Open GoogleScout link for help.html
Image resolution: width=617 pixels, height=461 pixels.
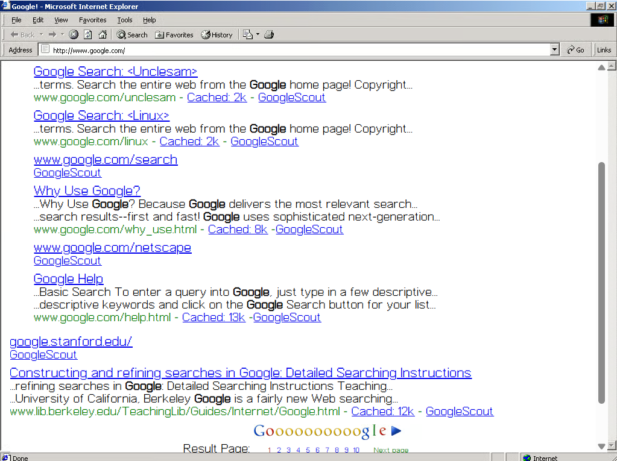coord(287,318)
